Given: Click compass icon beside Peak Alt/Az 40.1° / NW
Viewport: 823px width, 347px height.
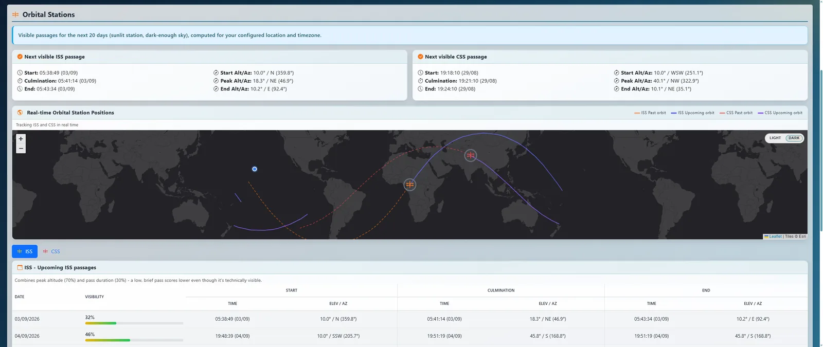Looking at the screenshot, I should (616, 81).
